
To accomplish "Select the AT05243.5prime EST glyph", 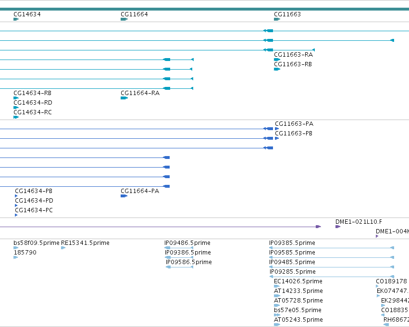I will [x=277, y=325].
